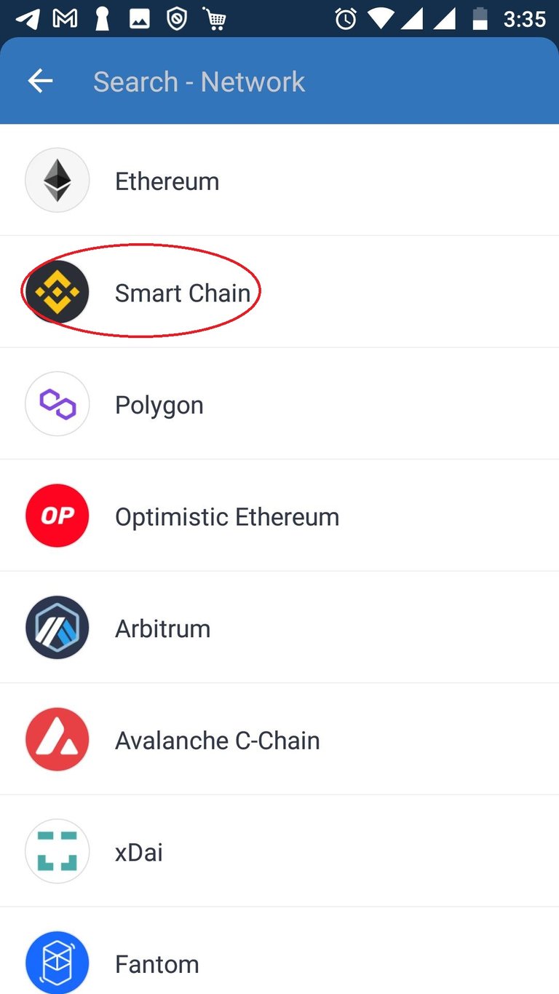This screenshot has height=994, width=559.
Task: Pick Optimistic Ethereum from the list
Action: click(x=279, y=516)
